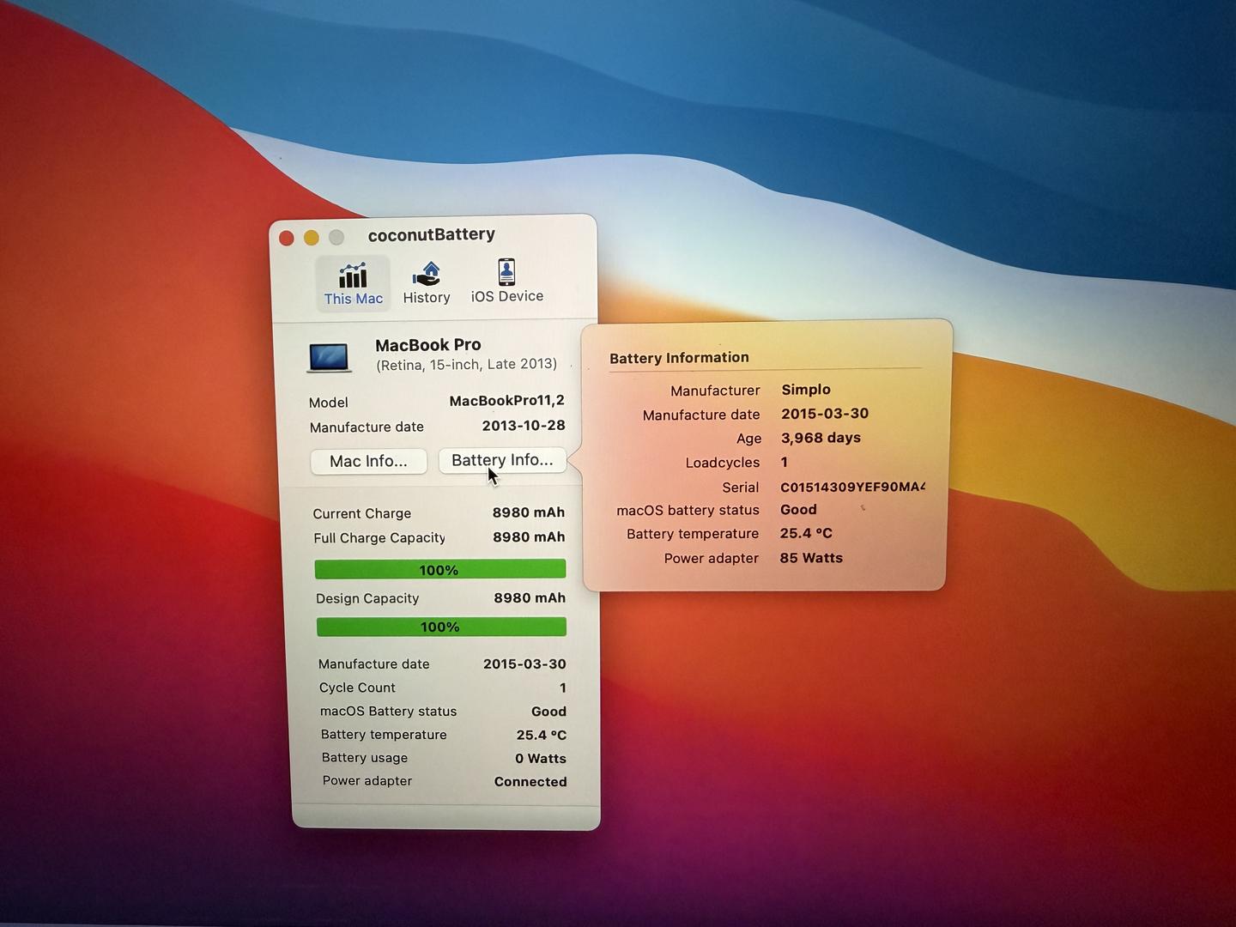
Task: Click the MacBookPro11,2 model value
Action: (506, 401)
